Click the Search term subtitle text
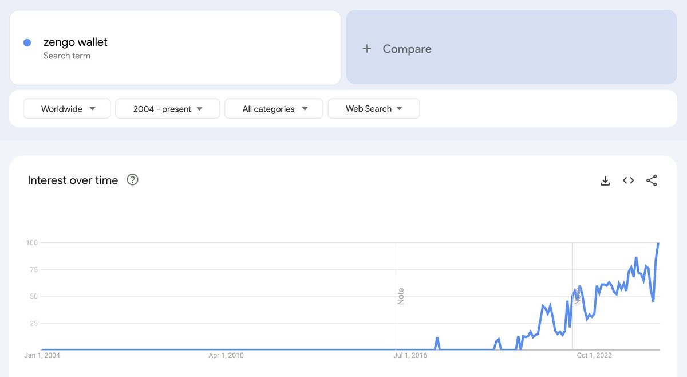The image size is (687, 377). [x=67, y=56]
